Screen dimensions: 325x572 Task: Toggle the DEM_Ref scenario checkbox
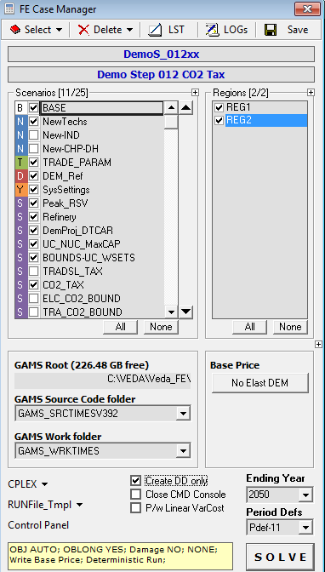[x=33, y=176]
